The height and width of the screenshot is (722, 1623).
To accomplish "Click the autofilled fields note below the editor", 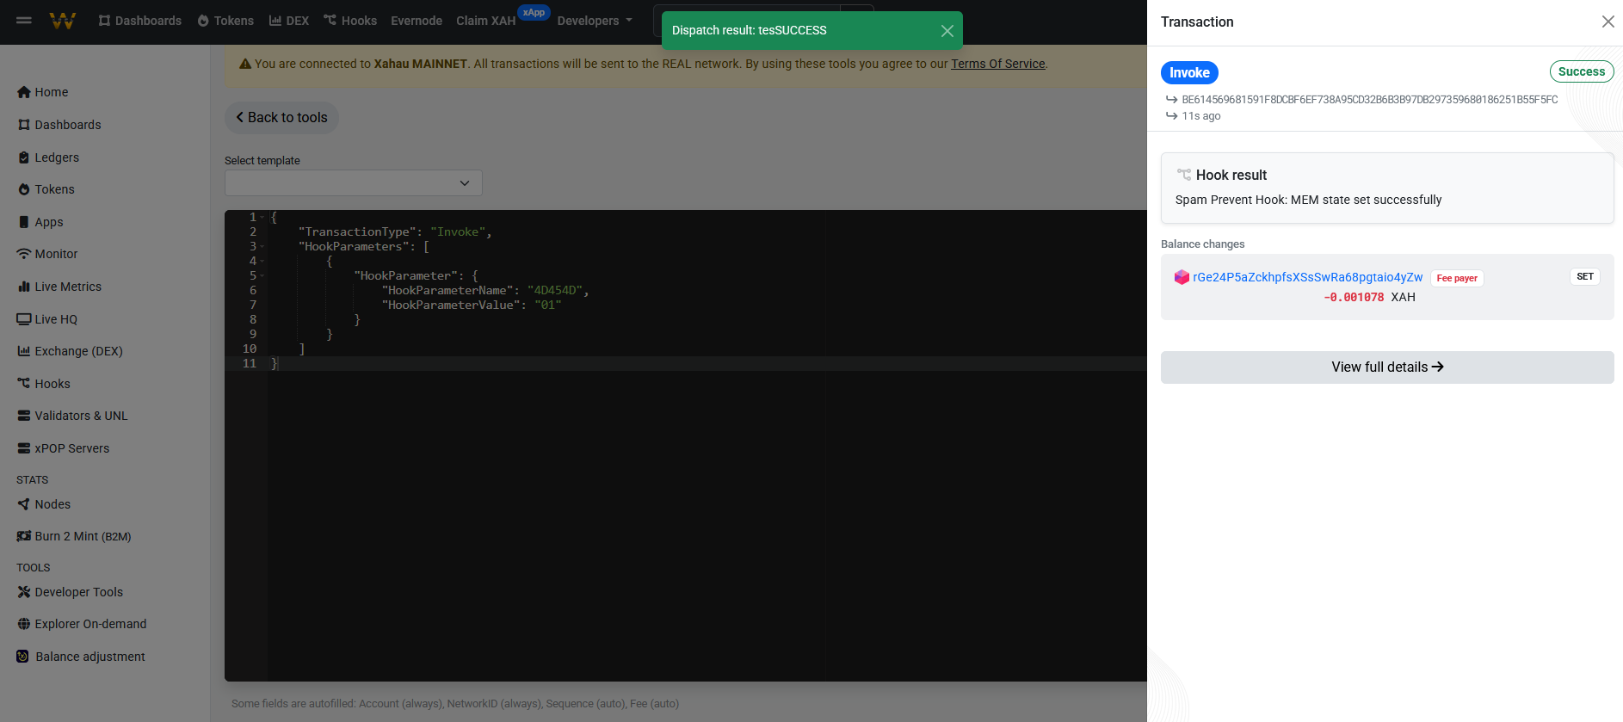I will [x=455, y=704].
